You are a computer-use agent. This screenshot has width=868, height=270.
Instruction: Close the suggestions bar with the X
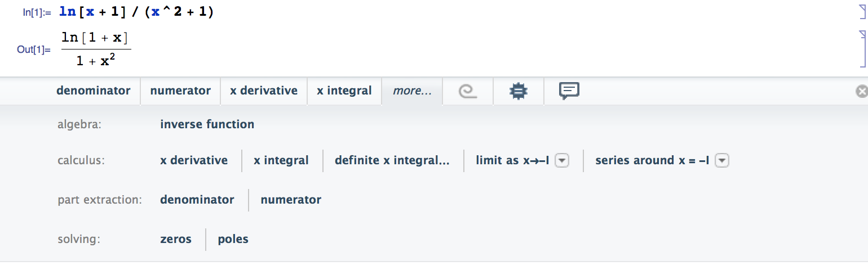click(x=861, y=92)
